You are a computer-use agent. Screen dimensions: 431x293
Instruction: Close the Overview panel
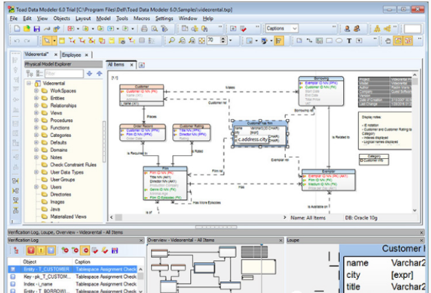[x=281, y=240]
